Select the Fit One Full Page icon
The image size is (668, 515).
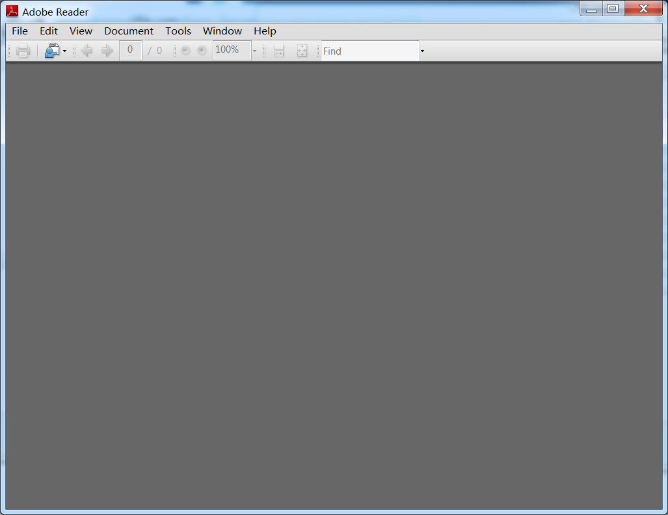(302, 51)
